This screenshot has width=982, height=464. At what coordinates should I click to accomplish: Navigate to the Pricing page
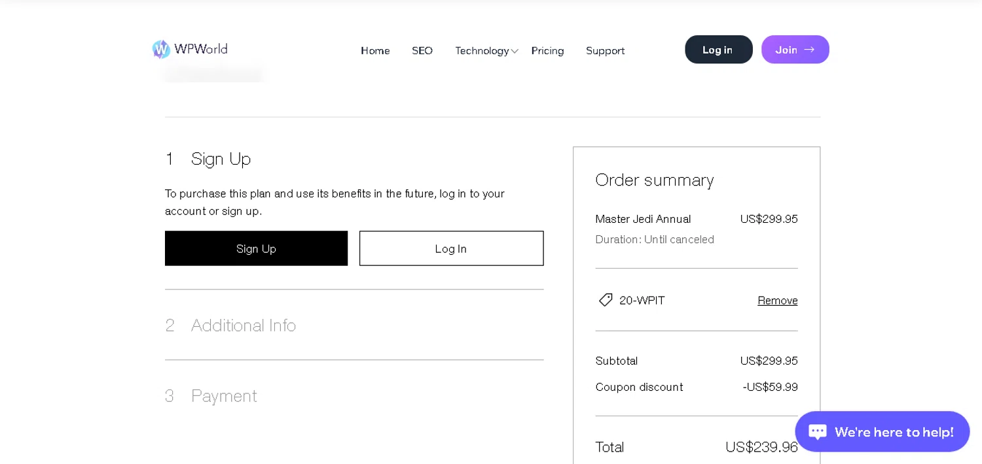pyautogui.click(x=547, y=50)
